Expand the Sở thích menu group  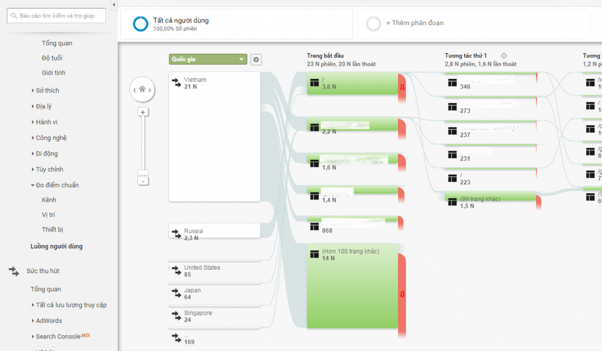point(47,90)
